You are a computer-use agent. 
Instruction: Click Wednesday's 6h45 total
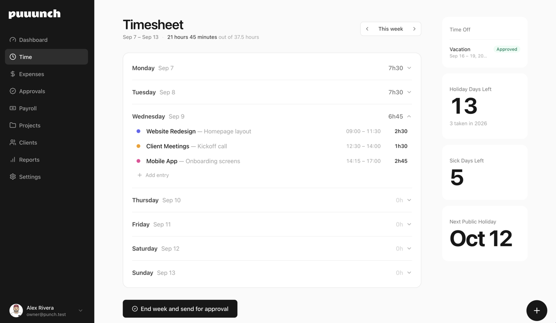(396, 116)
